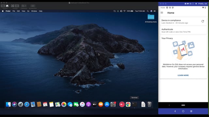Open Calendar from the Dock
209x117 pixels.
(45, 104)
